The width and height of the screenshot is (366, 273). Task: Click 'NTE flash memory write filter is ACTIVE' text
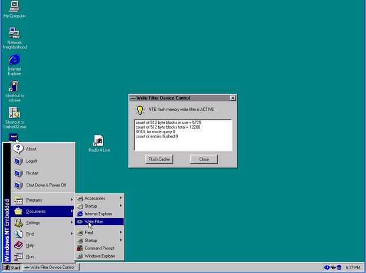[x=181, y=109]
